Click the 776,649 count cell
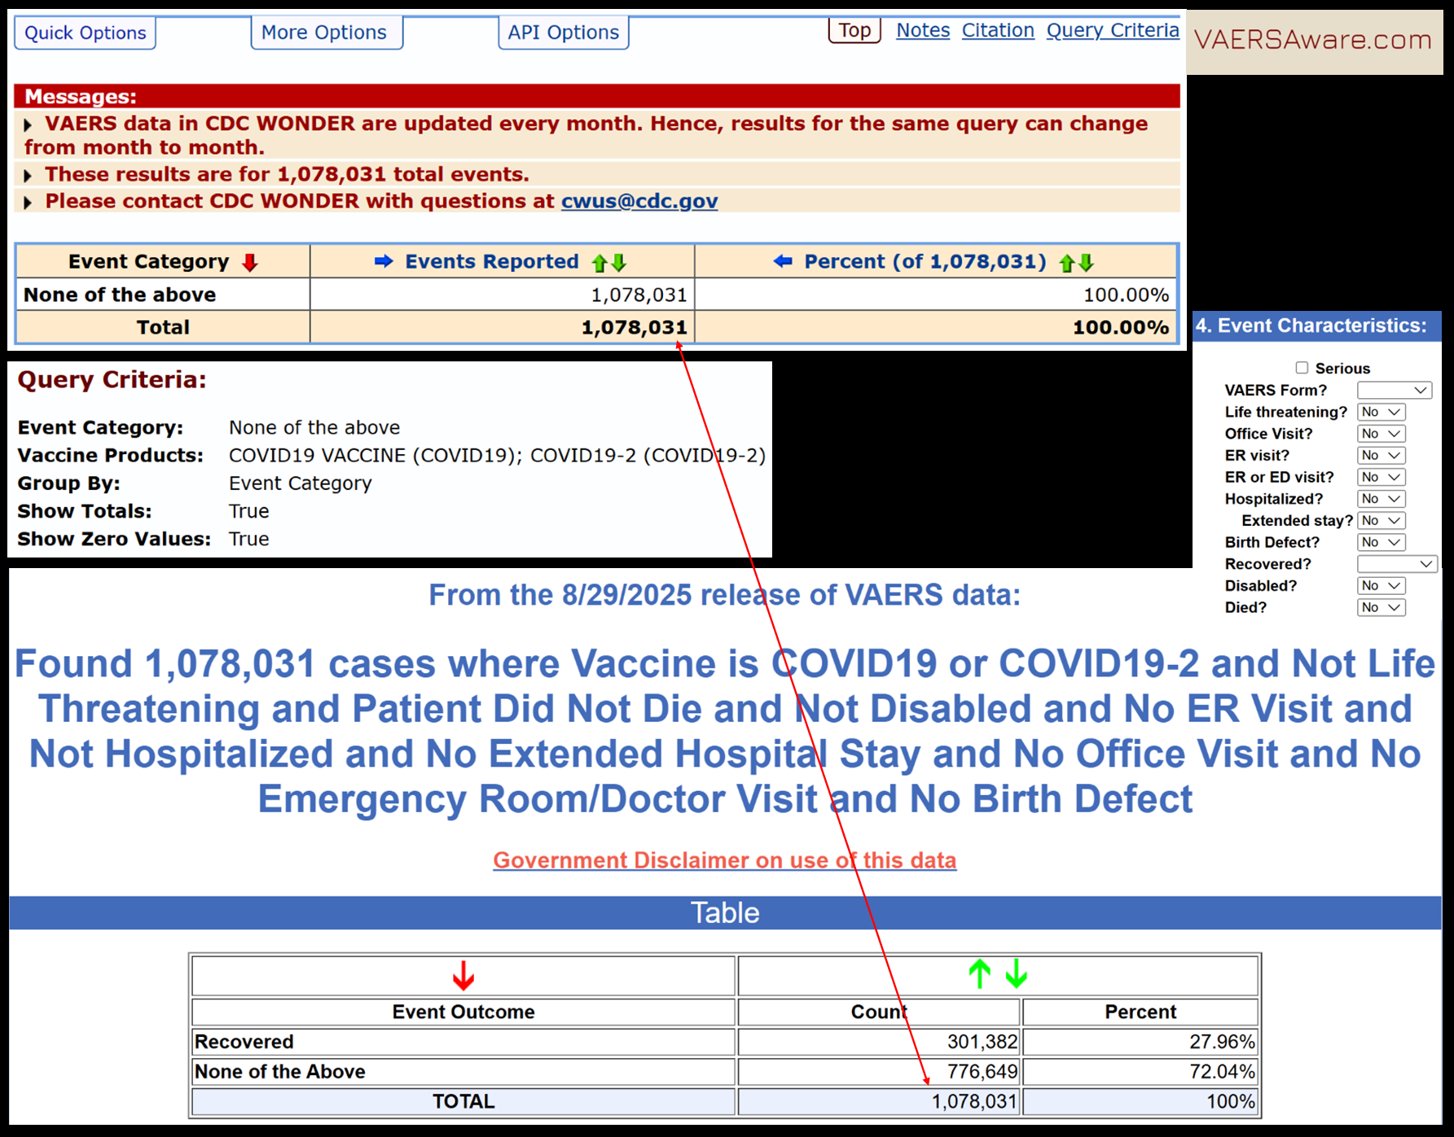Viewport: 1454px width, 1137px height. coord(878,1072)
